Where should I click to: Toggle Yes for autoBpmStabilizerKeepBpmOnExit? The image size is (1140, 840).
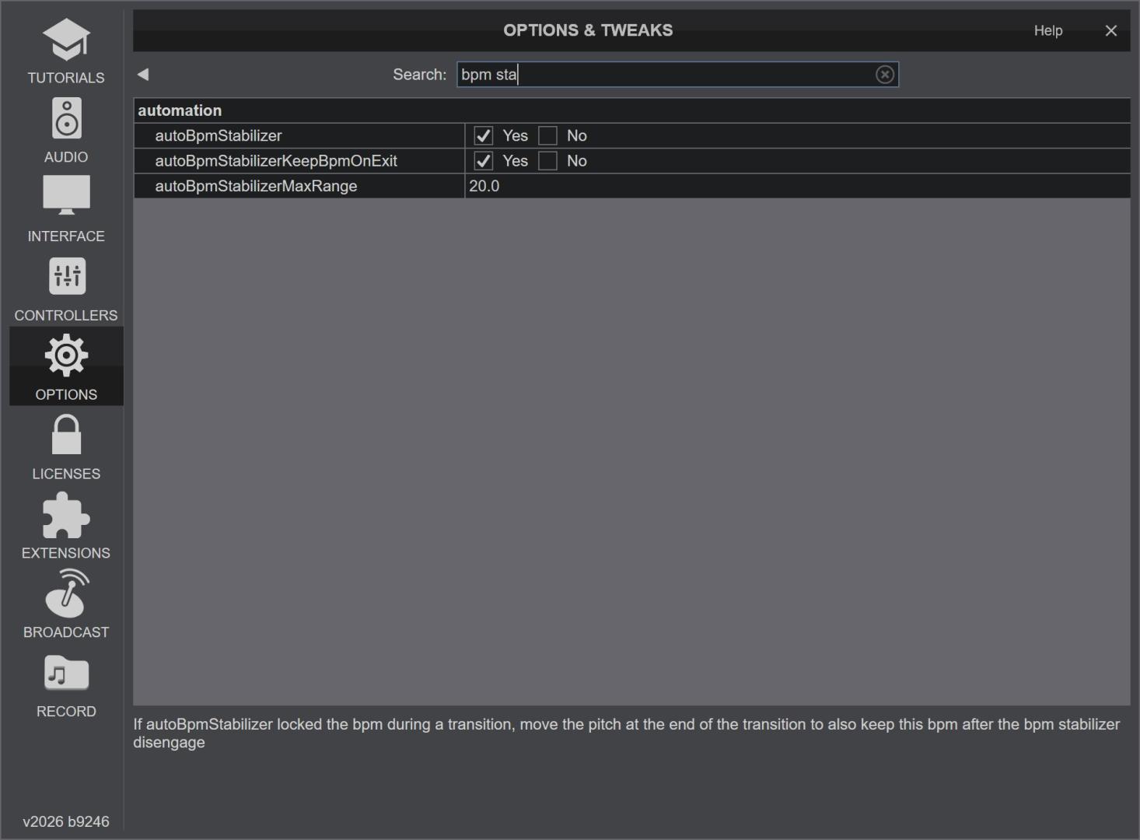[x=484, y=161]
